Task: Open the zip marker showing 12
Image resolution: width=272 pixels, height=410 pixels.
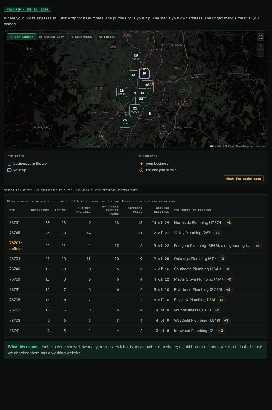Action: click(x=133, y=75)
